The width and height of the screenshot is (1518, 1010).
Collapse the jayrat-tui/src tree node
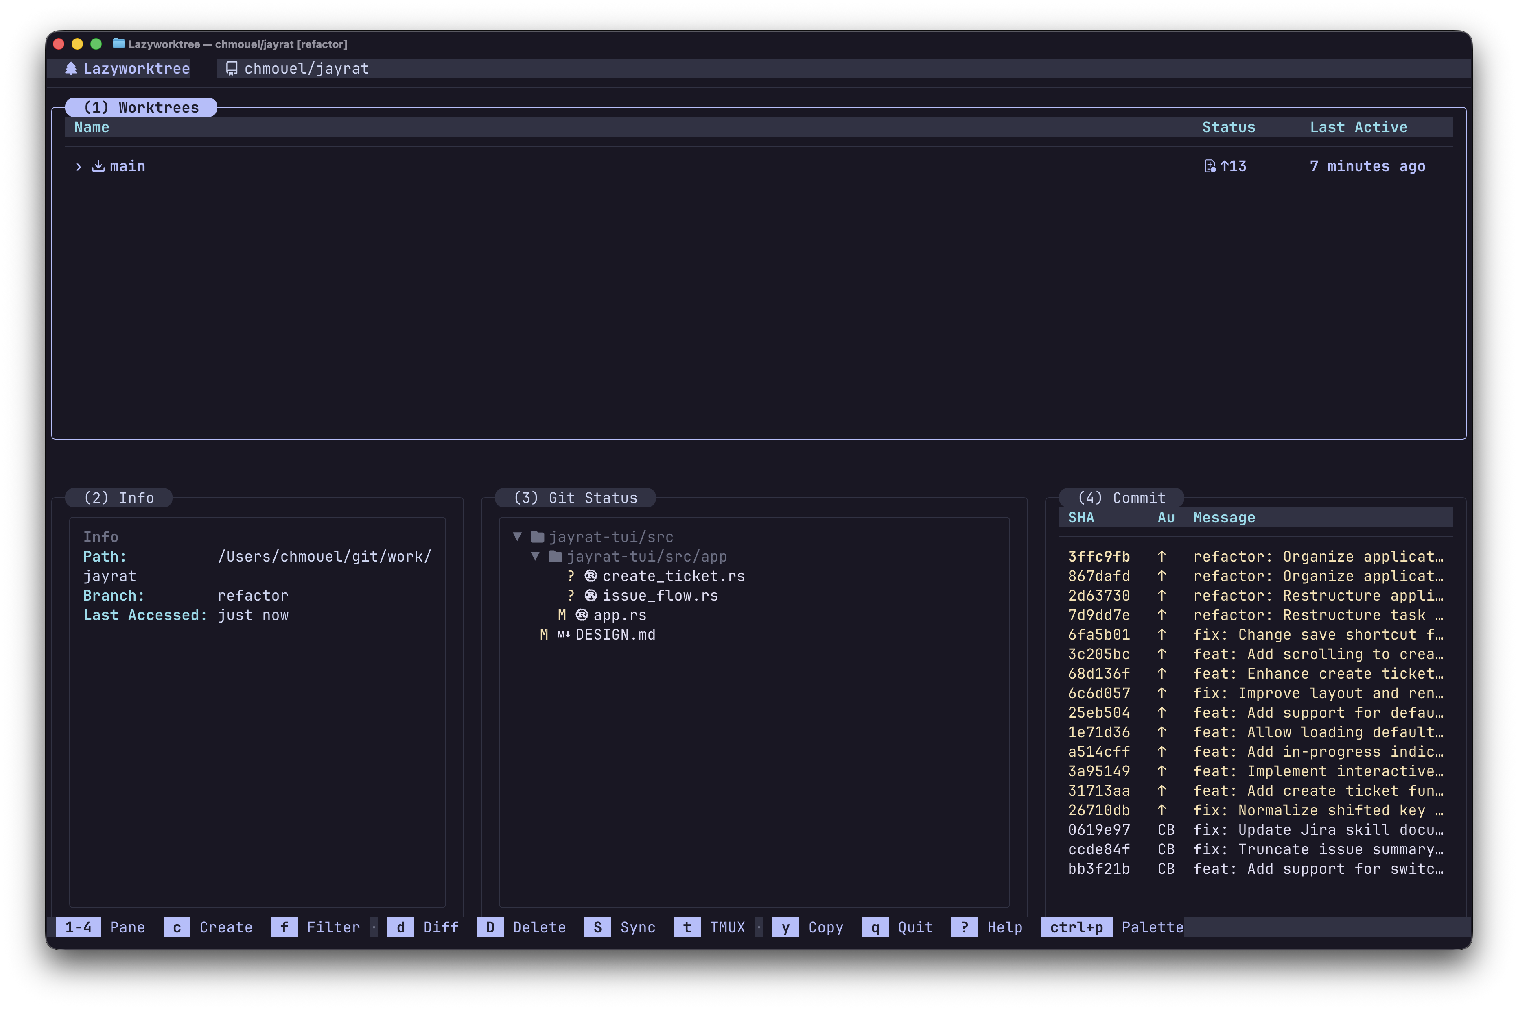[x=518, y=537]
